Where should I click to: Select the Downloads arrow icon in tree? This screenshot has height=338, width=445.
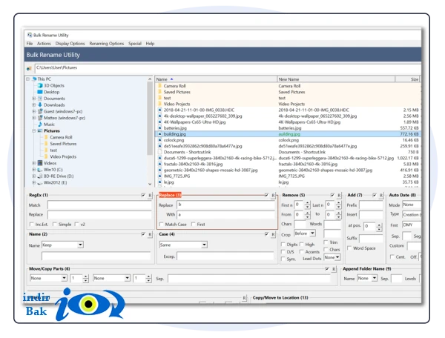[x=40, y=105]
